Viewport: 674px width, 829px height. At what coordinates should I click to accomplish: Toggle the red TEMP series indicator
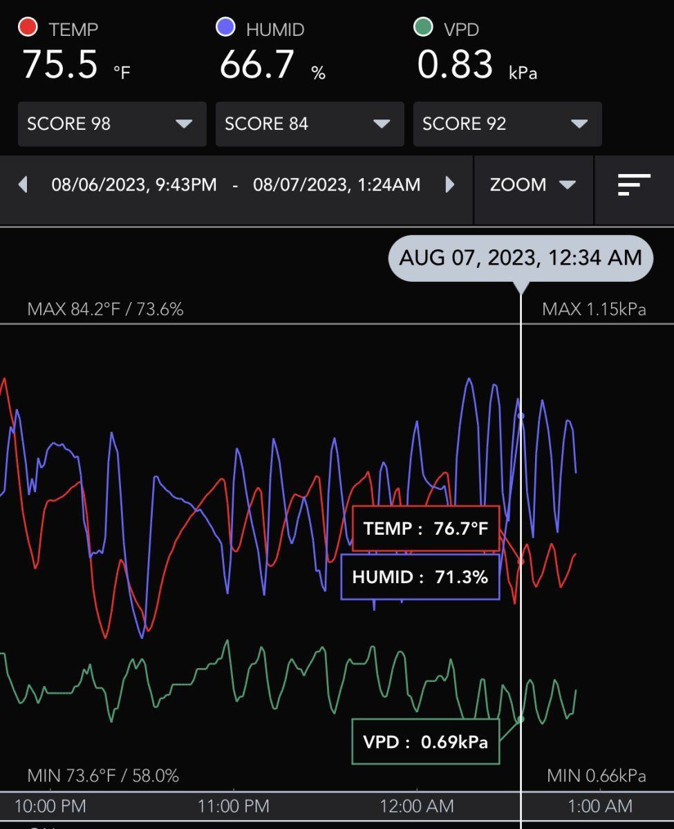pos(28,28)
